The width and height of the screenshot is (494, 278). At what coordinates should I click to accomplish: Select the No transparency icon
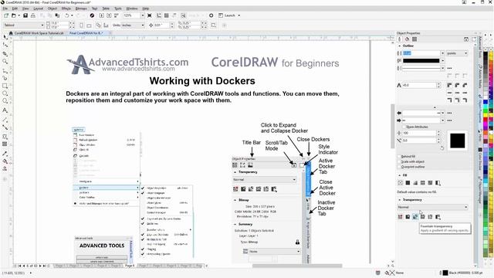tap(400, 216)
